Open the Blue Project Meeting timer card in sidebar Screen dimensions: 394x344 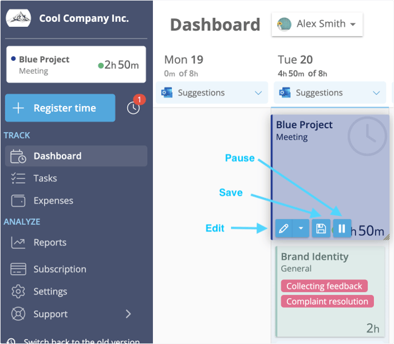pos(76,65)
